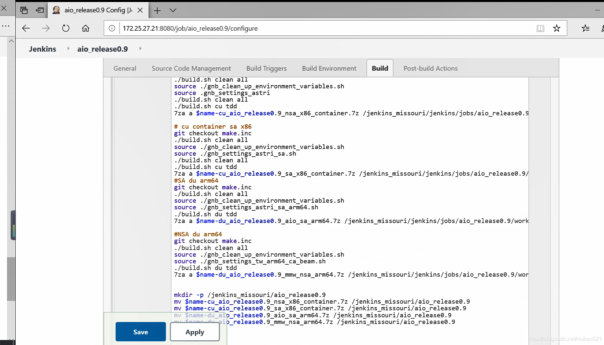Go to the browser Home page
Viewport: 604px width, 345px height.
tap(86, 28)
